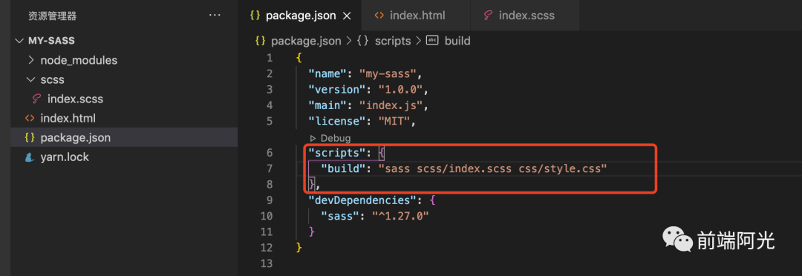Click the Debug code lens above scripts
Image resolution: width=802 pixels, height=276 pixels.
pyautogui.click(x=330, y=138)
